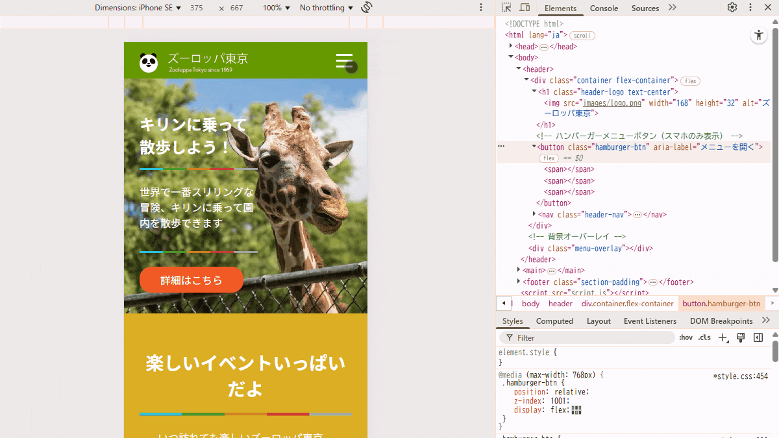Viewport: 779px width, 438px height.
Task: Show more DevTools panels chevron
Action: 672,8
